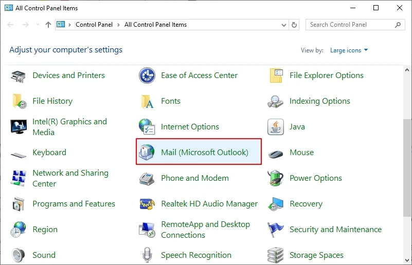Open the Speech Recognition microphone icon
This screenshot has height=265, width=412.
click(x=148, y=255)
